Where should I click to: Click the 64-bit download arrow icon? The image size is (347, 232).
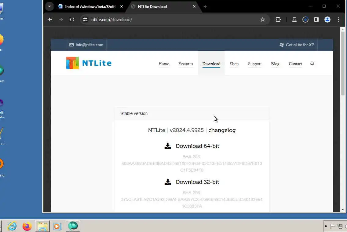[168, 146]
